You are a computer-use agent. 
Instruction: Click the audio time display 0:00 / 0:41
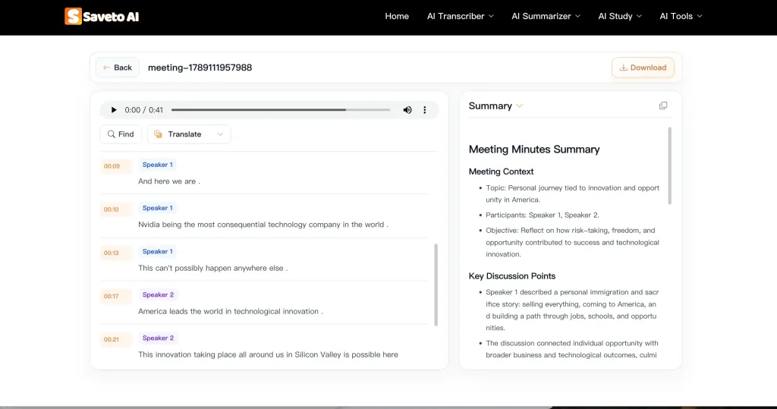tap(143, 110)
